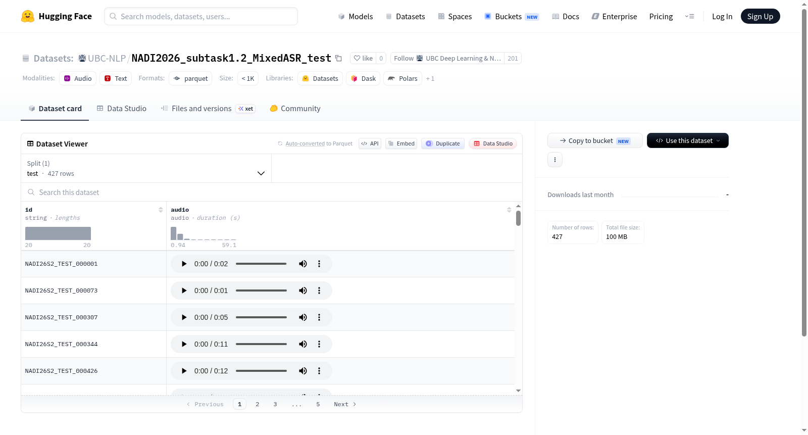The width and height of the screenshot is (808, 435).
Task: Open three-dot menu below Copy to bucket
Action: [x=555, y=160]
